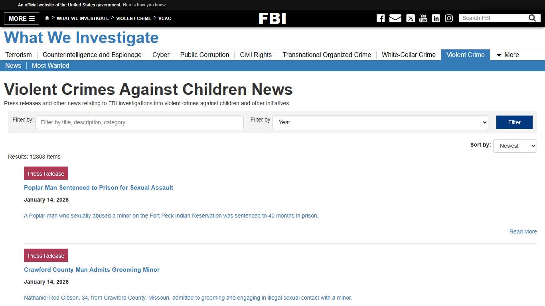Click the Filter button
Image resolution: width=545 pixels, height=306 pixels.
(x=514, y=122)
